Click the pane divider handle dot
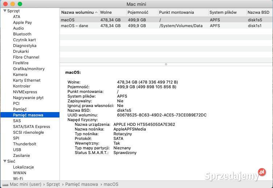Image resolution: width=273 pixels, height=188 pixels. [166, 64]
